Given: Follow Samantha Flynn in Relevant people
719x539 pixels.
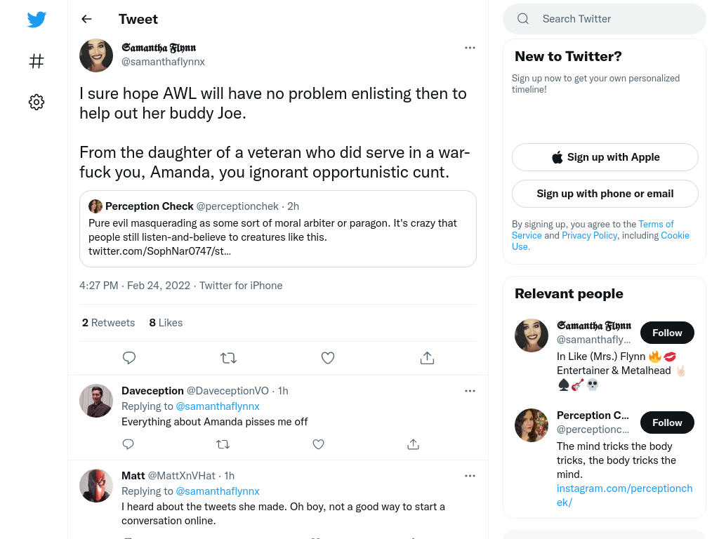Looking at the screenshot, I should point(667,333).
